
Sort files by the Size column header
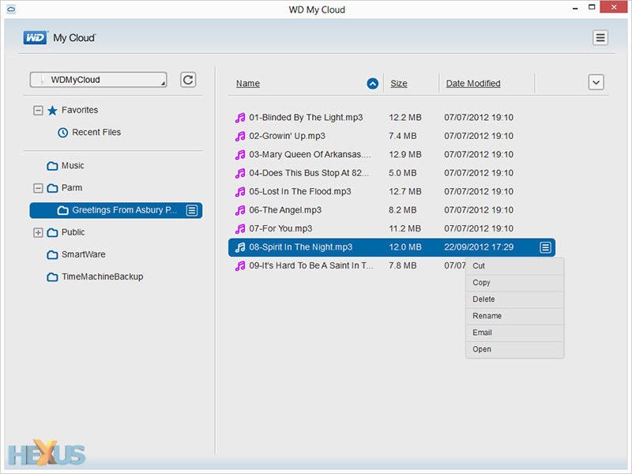[x=399, y=84]
